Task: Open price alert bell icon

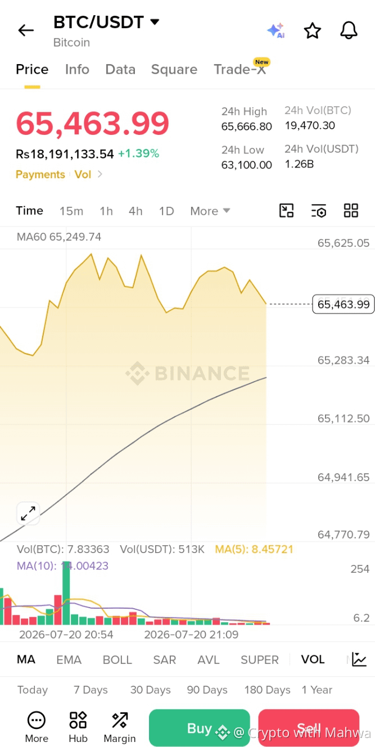Action: pos(349,30)
